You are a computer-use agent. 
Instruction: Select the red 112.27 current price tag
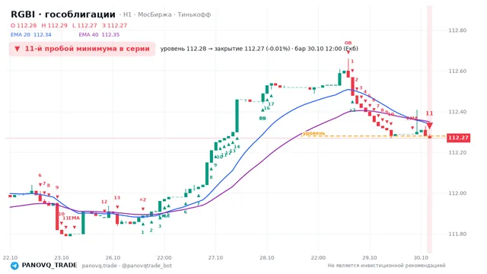tap(458, 138)
